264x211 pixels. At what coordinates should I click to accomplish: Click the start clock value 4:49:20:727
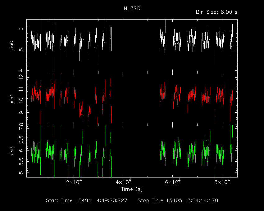(x=112, y=200)
